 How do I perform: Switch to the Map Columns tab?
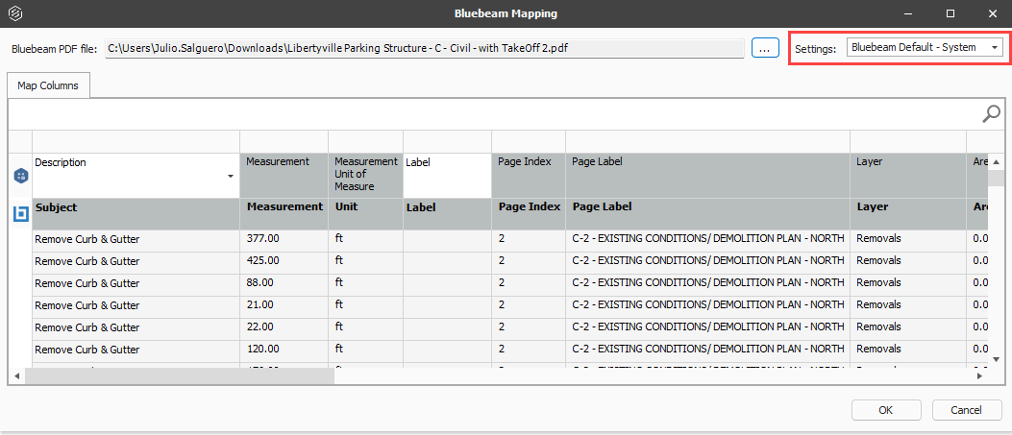[48, 85]
